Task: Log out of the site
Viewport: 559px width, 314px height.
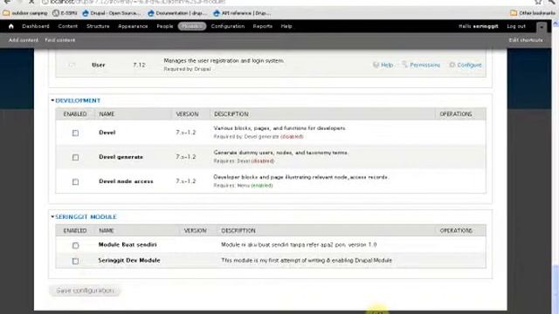Action: pos(516,26)
